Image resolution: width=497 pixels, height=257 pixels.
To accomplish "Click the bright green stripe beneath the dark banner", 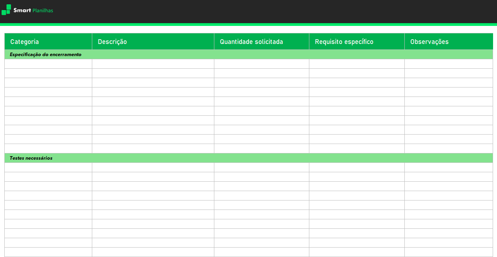I will click(248, 24).
